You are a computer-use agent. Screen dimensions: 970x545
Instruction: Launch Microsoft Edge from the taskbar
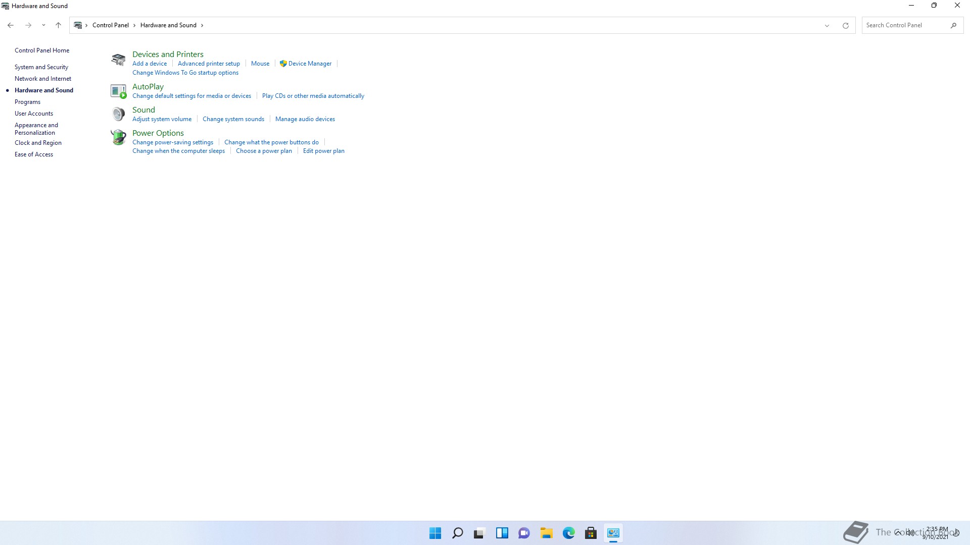[568, 533]
